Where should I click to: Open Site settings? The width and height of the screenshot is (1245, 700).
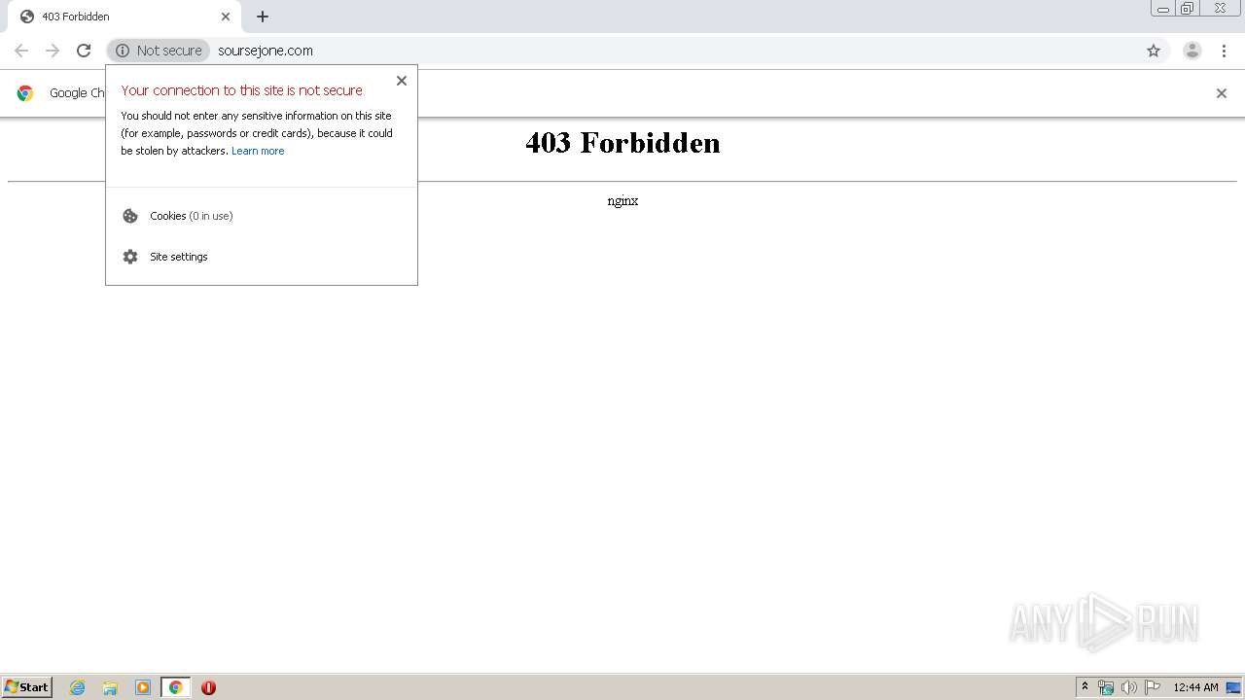point(262,257)
